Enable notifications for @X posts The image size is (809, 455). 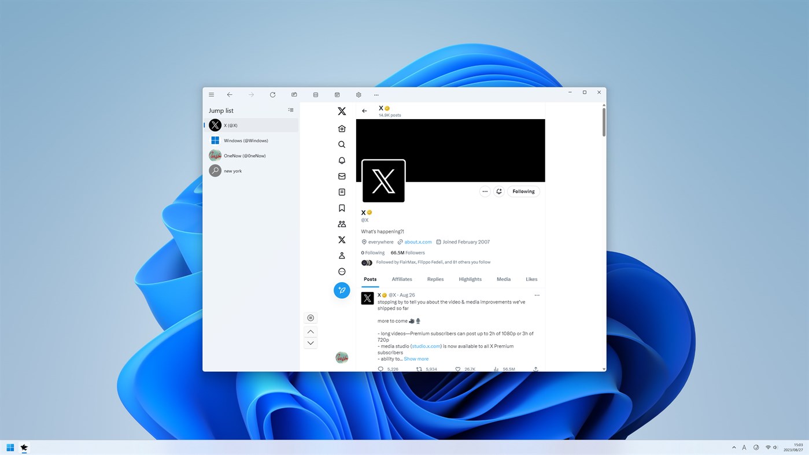coord(498,191)
